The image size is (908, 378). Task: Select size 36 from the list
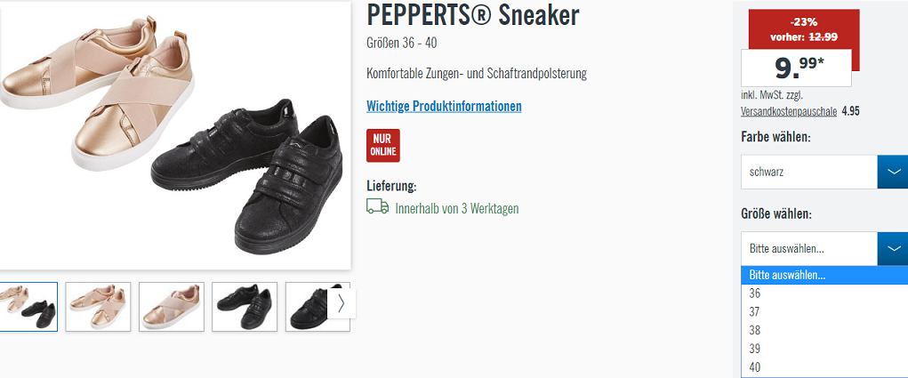pyautogui.click(x=824, y=294)
